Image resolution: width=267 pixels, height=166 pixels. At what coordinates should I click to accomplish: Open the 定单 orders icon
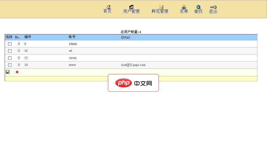(x=184, y=7)
